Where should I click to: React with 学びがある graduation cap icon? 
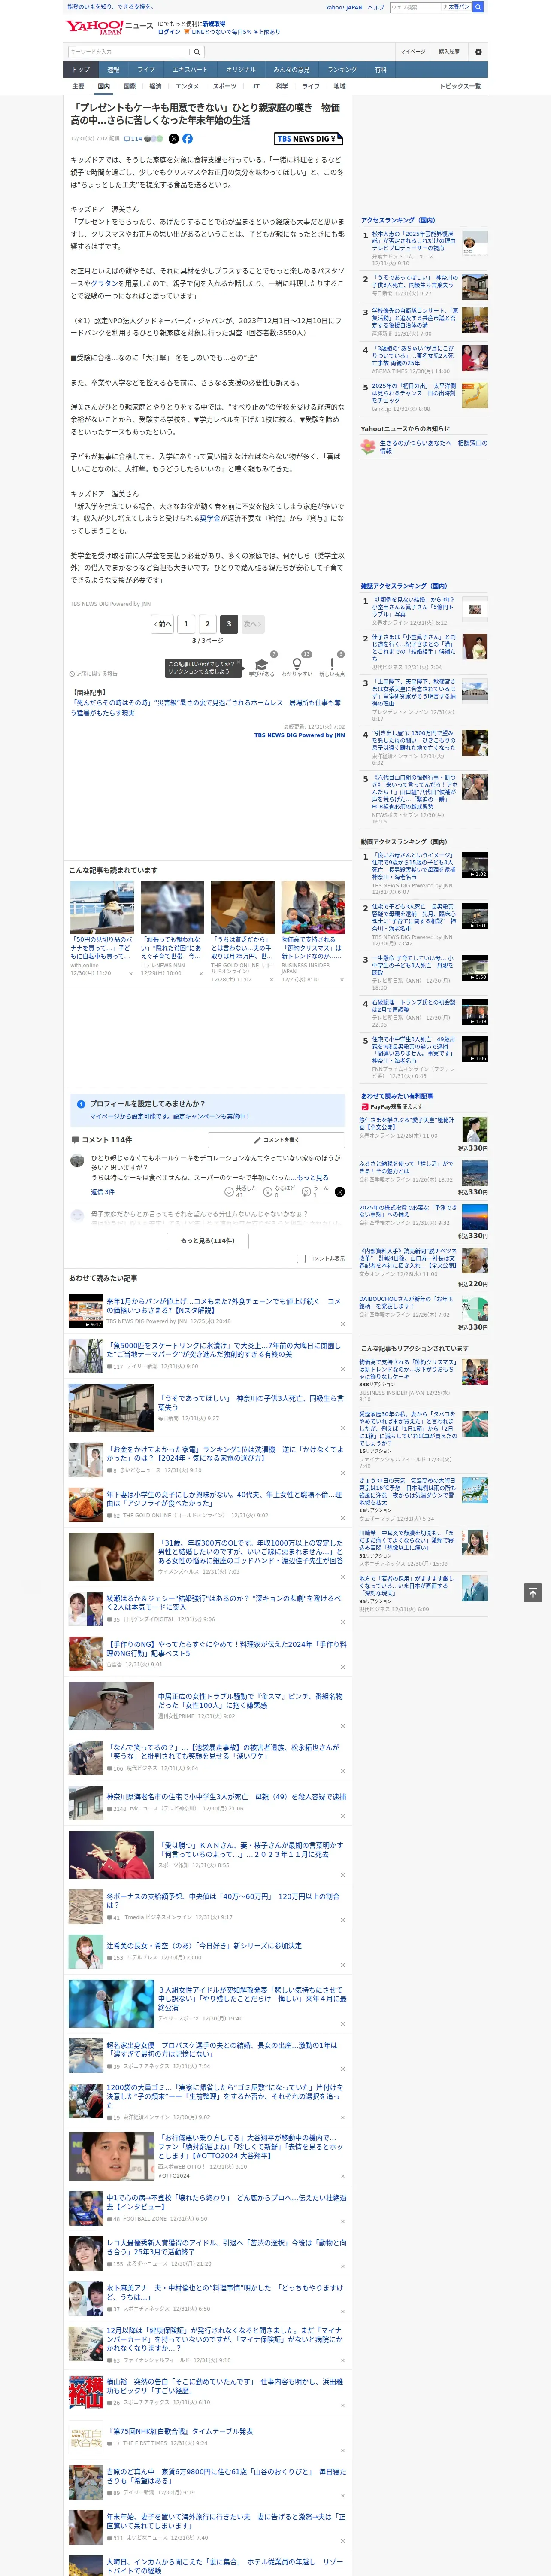[261, 664]
